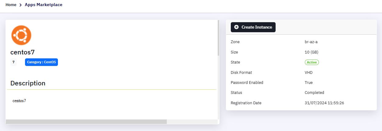Click the centos7 description text

click(x=19, y=101)
